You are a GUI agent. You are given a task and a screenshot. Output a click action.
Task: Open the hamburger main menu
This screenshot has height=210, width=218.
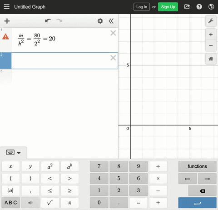(x=6, y=7)
